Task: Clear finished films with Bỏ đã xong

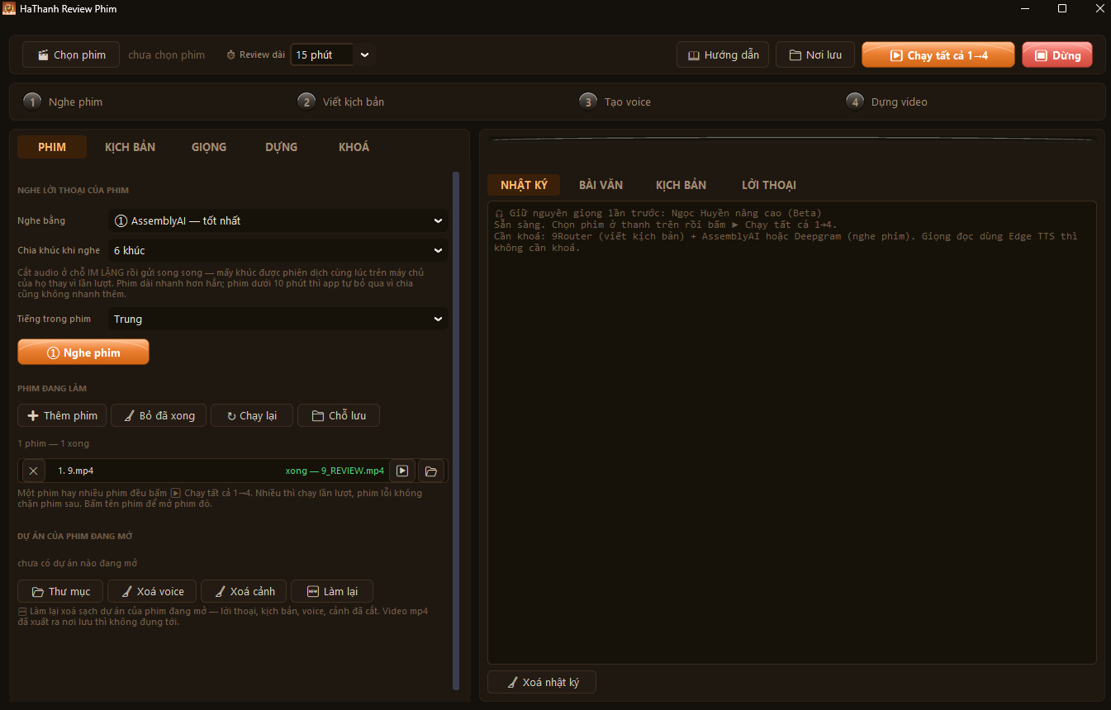Action: coord(159,415)
